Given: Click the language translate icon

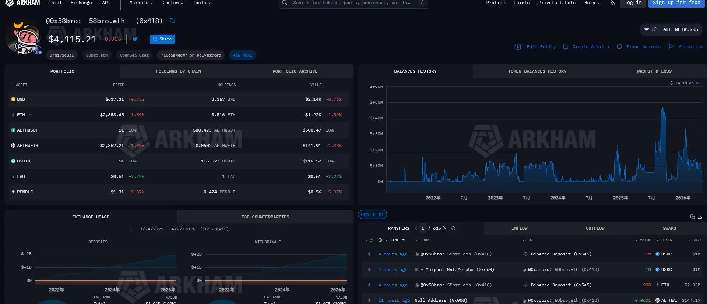Looking at the screenshot, I should click(x=612, y=3).
